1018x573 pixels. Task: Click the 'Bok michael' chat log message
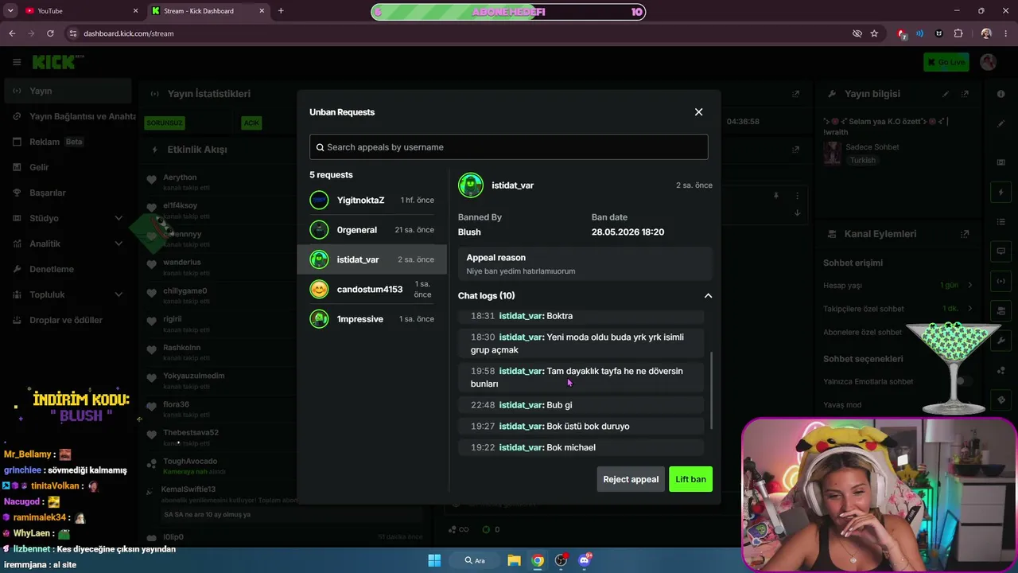(581, 447)
